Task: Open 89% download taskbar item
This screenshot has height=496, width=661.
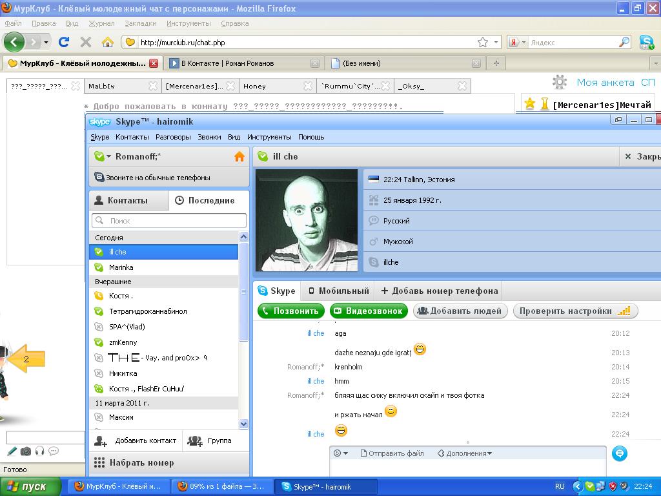Action: (222, 486)
